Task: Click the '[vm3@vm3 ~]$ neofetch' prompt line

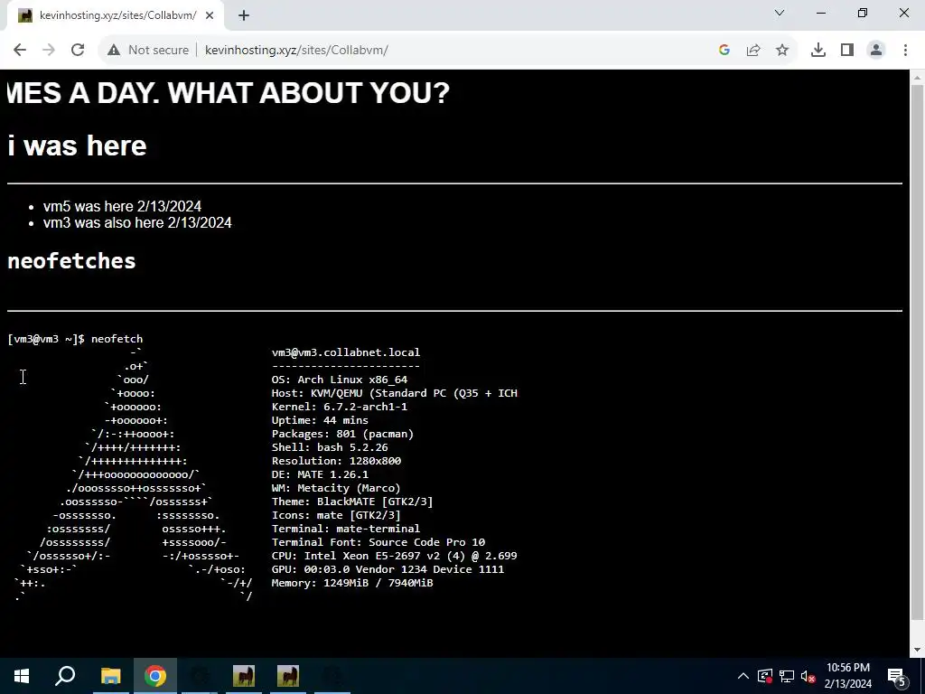Action: point(75,339)
